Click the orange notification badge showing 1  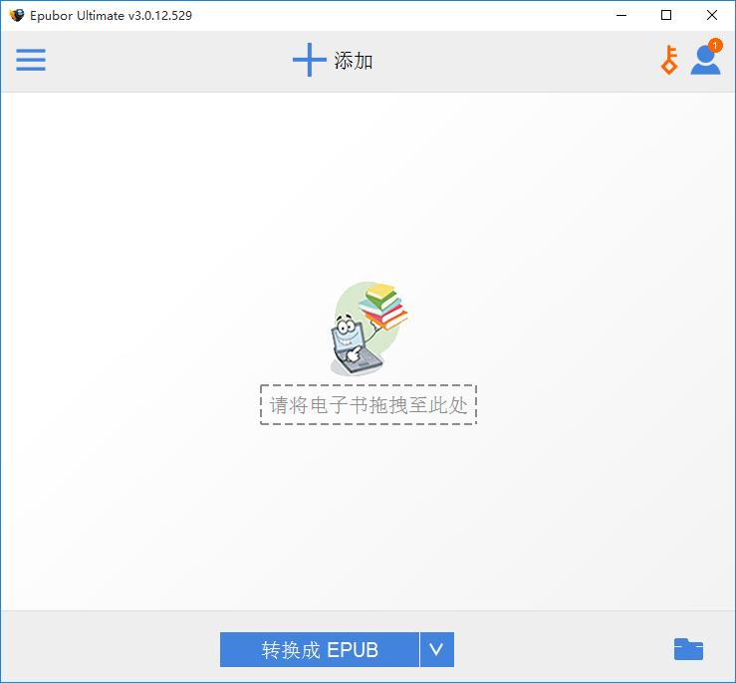click(715, 46)
